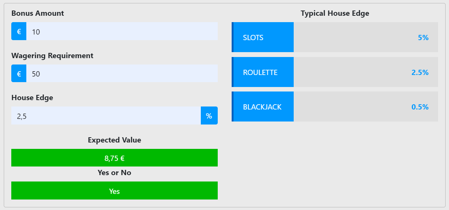Viewport: 449px width, 210px height.
Task: Click the 5% value in Slots row
Action: (x=423, y=37)
